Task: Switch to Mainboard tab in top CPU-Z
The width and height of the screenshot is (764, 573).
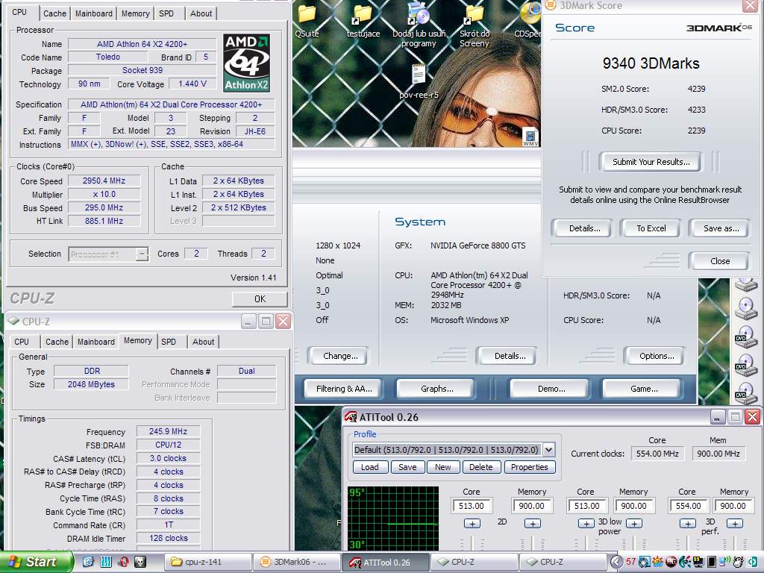Action: coord(93,13)
